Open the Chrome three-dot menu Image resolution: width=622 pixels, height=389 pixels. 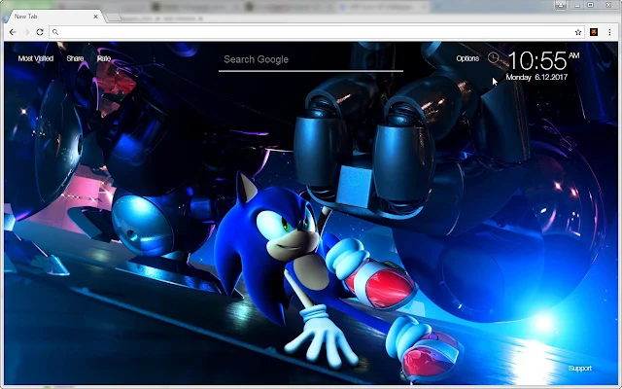[609, 32]
